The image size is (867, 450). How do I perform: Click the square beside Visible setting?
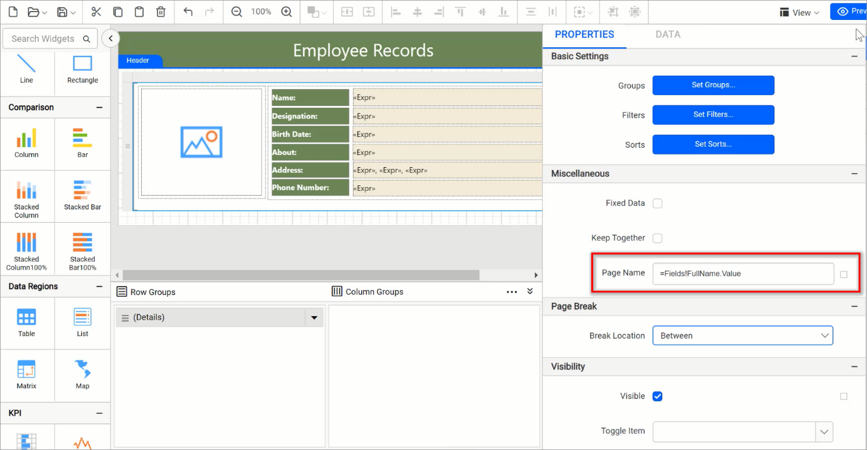(844, 396)
